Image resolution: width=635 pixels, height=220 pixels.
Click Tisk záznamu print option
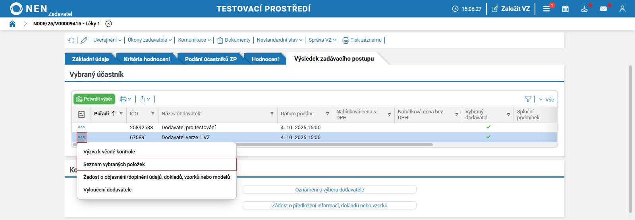(362, 40)
